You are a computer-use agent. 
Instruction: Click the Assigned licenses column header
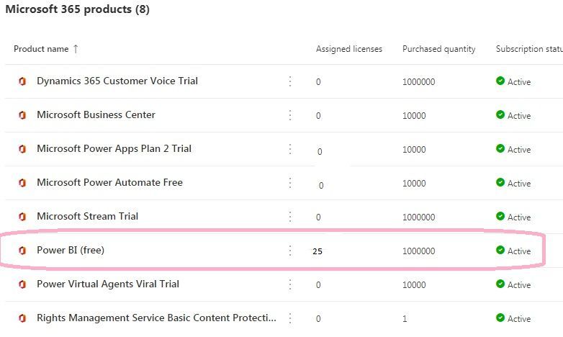[348, 49]
